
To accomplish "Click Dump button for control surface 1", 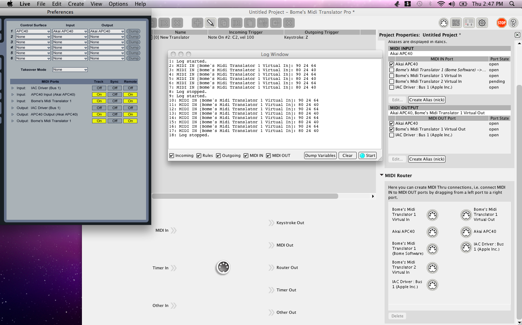I will point(133,31).
